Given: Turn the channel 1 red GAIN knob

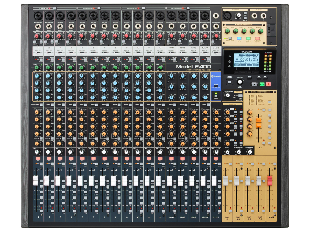Looking at the screenshot, I should (37, 36).
